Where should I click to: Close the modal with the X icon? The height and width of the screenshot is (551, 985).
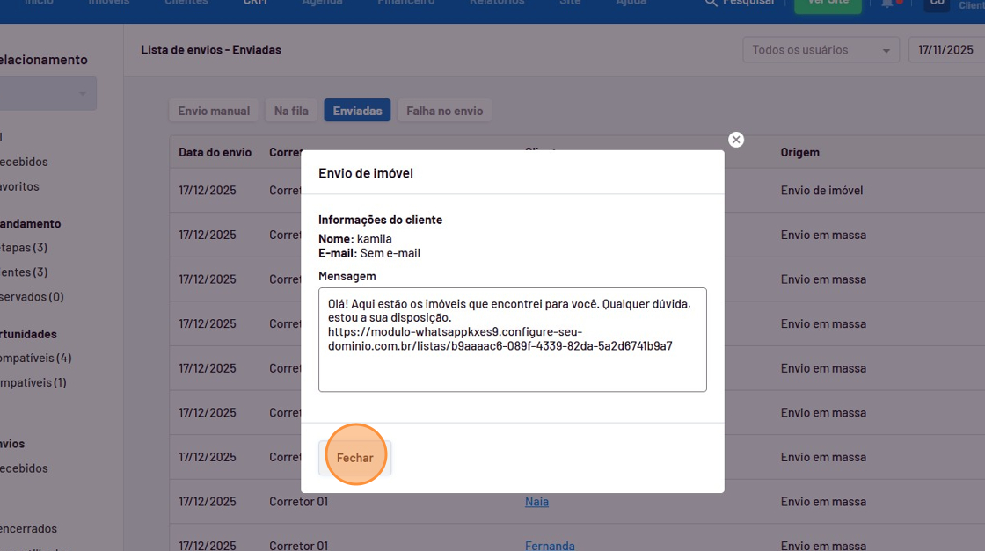click(x=736, y=140)
